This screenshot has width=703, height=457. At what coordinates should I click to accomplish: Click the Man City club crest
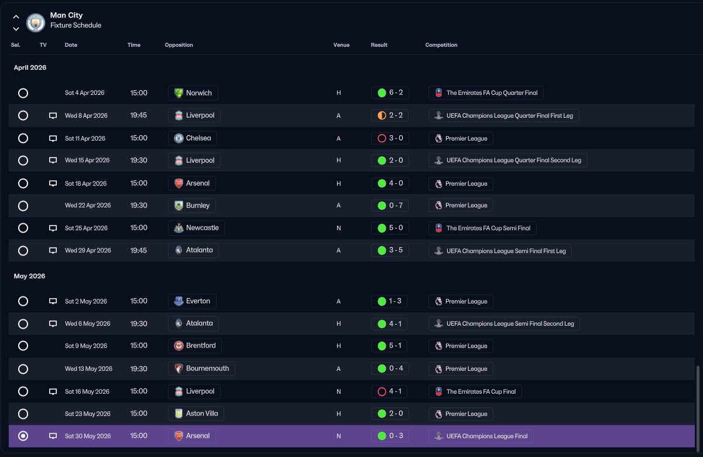(x=36, y=22)
